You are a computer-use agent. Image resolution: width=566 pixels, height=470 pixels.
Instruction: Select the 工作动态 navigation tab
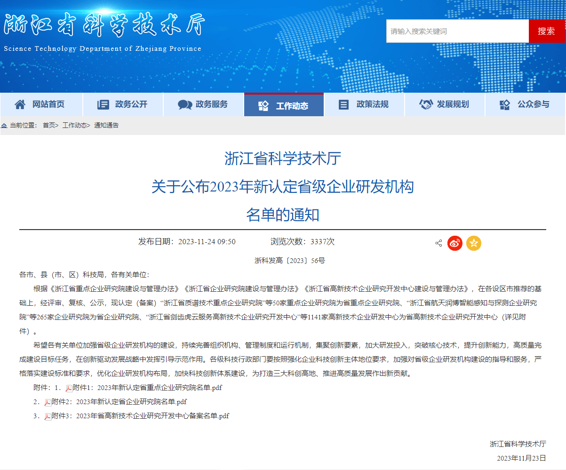(x=284, y=105)
